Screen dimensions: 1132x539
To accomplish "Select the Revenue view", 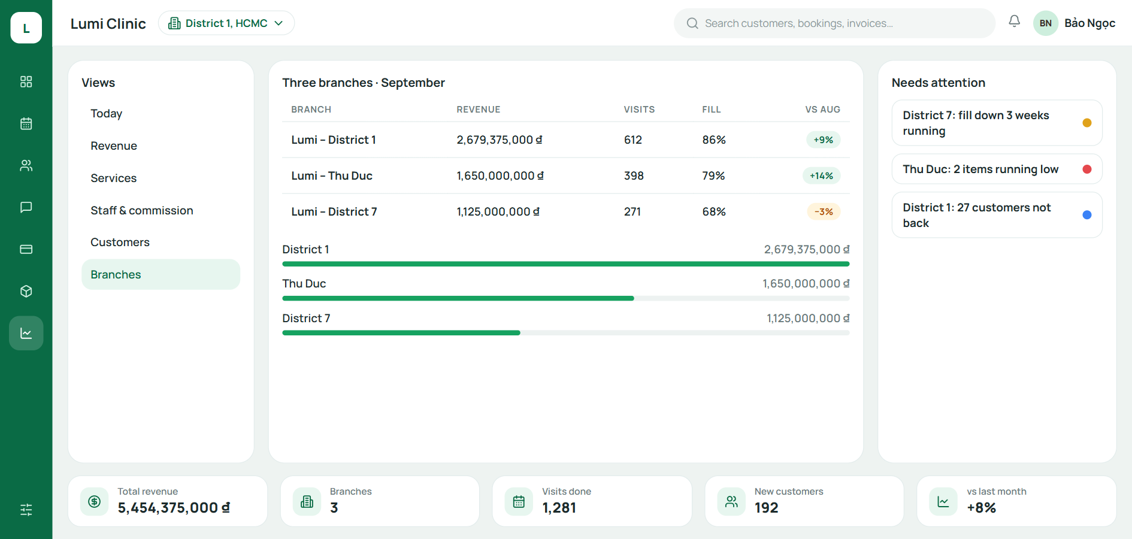I will [161, 146].
